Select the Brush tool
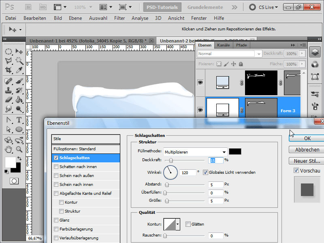Viewport: 324px width, 243px height. (19, 81)
